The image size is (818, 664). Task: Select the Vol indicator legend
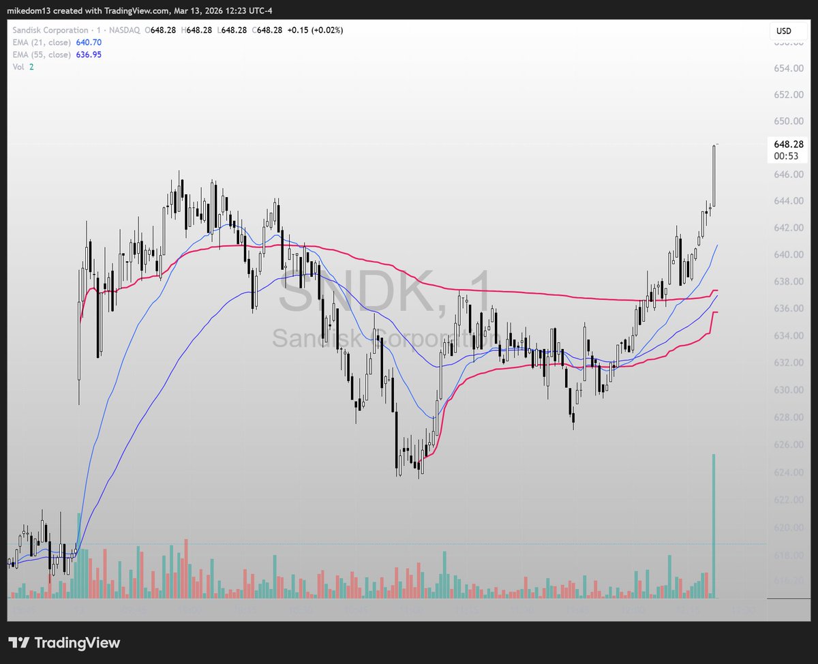(19, 67)
